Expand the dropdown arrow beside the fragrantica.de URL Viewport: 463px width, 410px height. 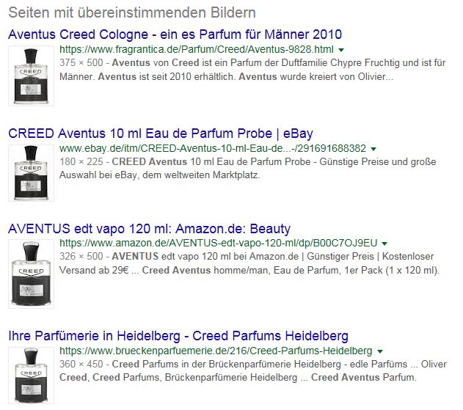pyautogui.click(x=341, y=50)
